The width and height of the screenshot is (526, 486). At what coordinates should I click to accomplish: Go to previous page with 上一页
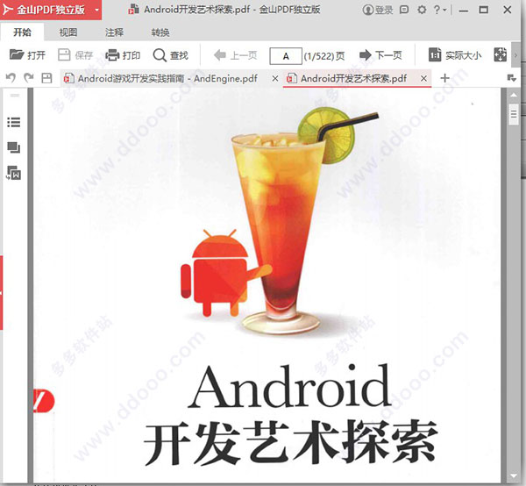[236, 55]
